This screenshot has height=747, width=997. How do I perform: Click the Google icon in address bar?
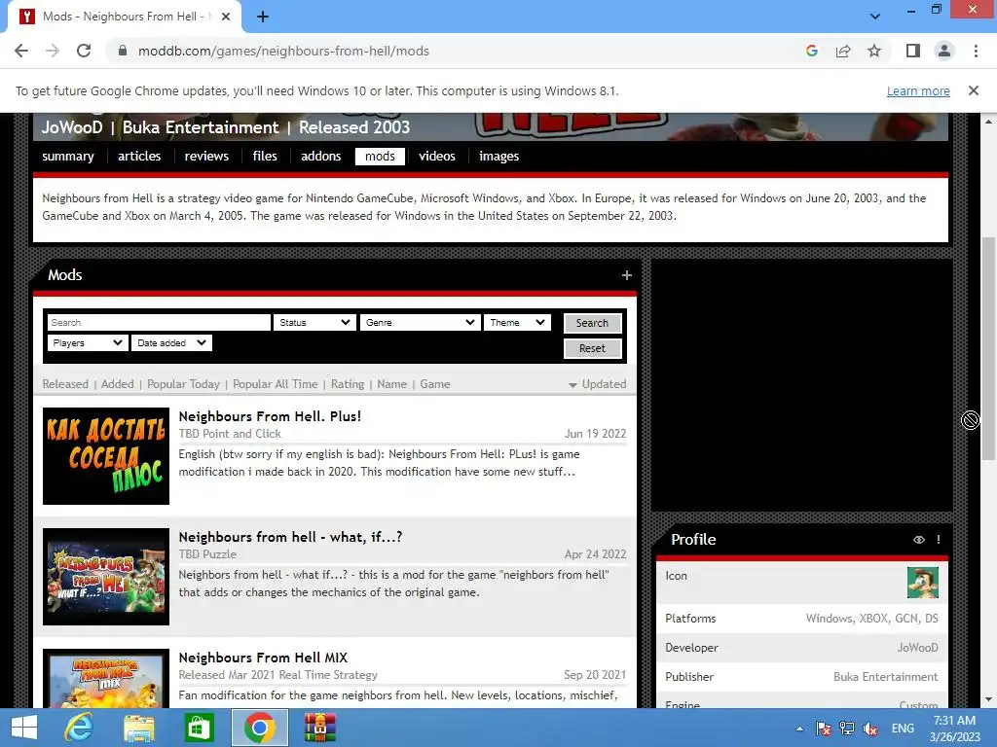[811, 51]
